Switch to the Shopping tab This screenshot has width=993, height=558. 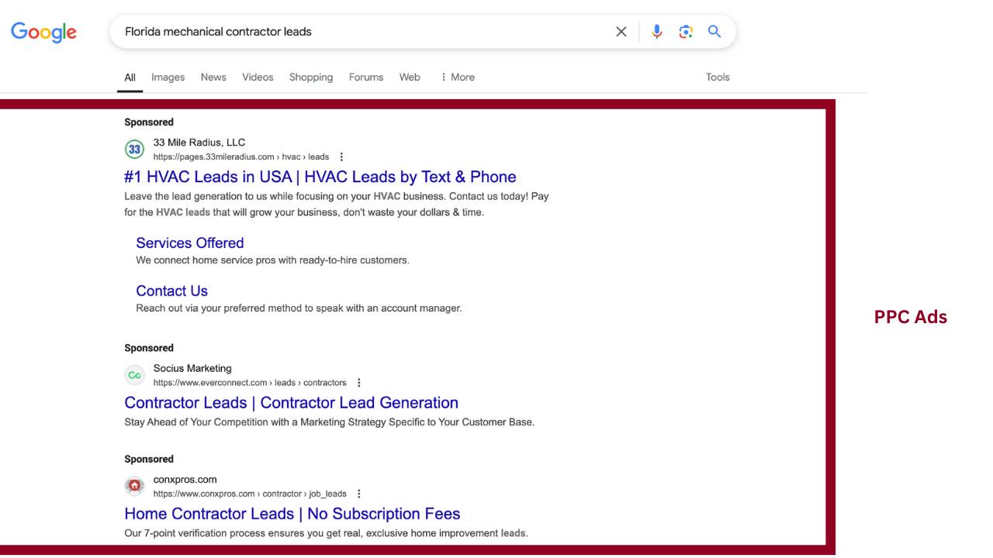pos(311,77)
